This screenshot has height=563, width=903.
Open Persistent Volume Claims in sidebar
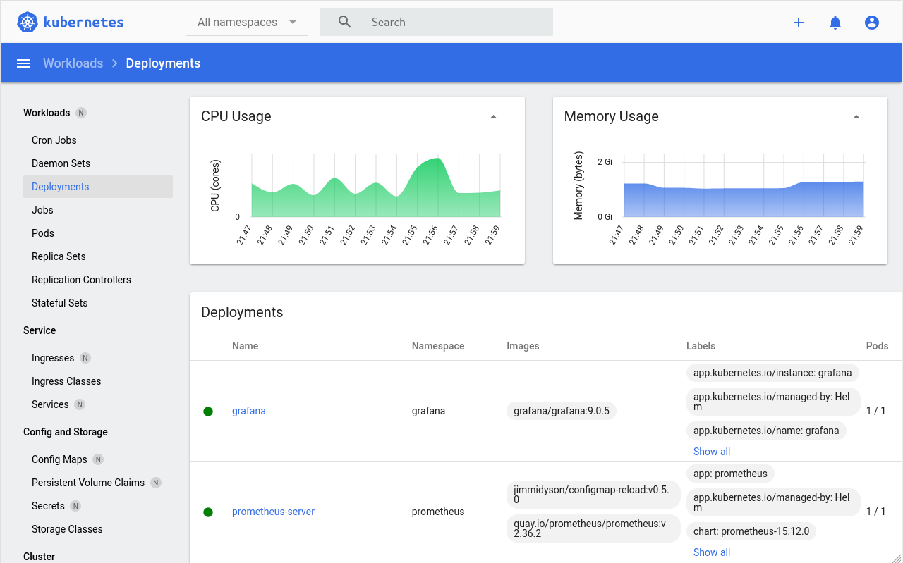(x=88, y=483)
